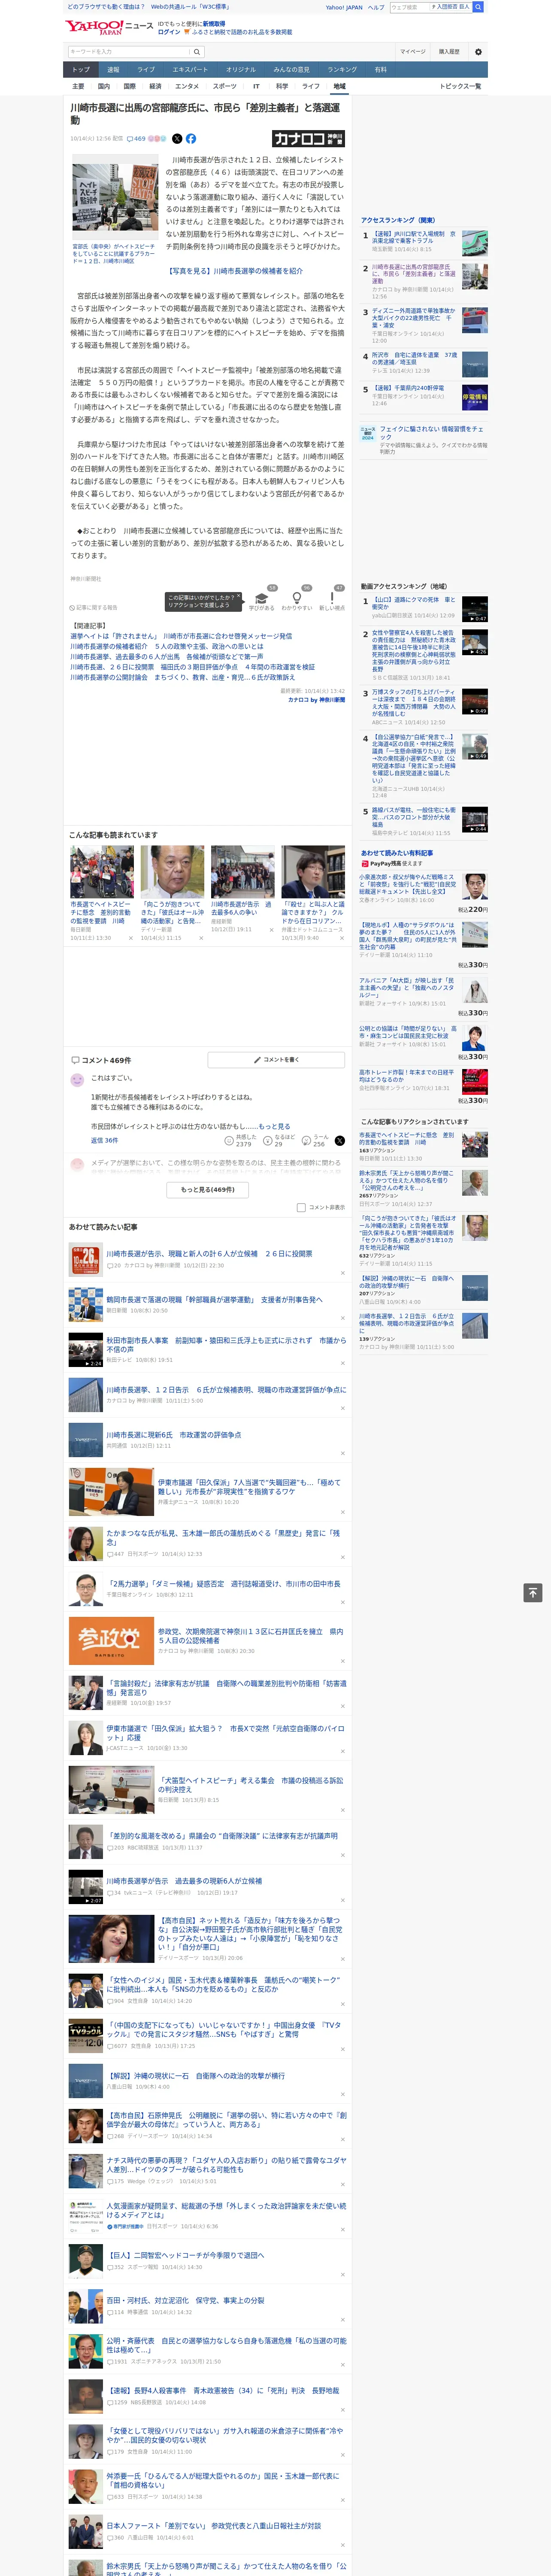Click ヘルプ link in top bar
The width and height of the screenshot is (551, 2576).
375,7
